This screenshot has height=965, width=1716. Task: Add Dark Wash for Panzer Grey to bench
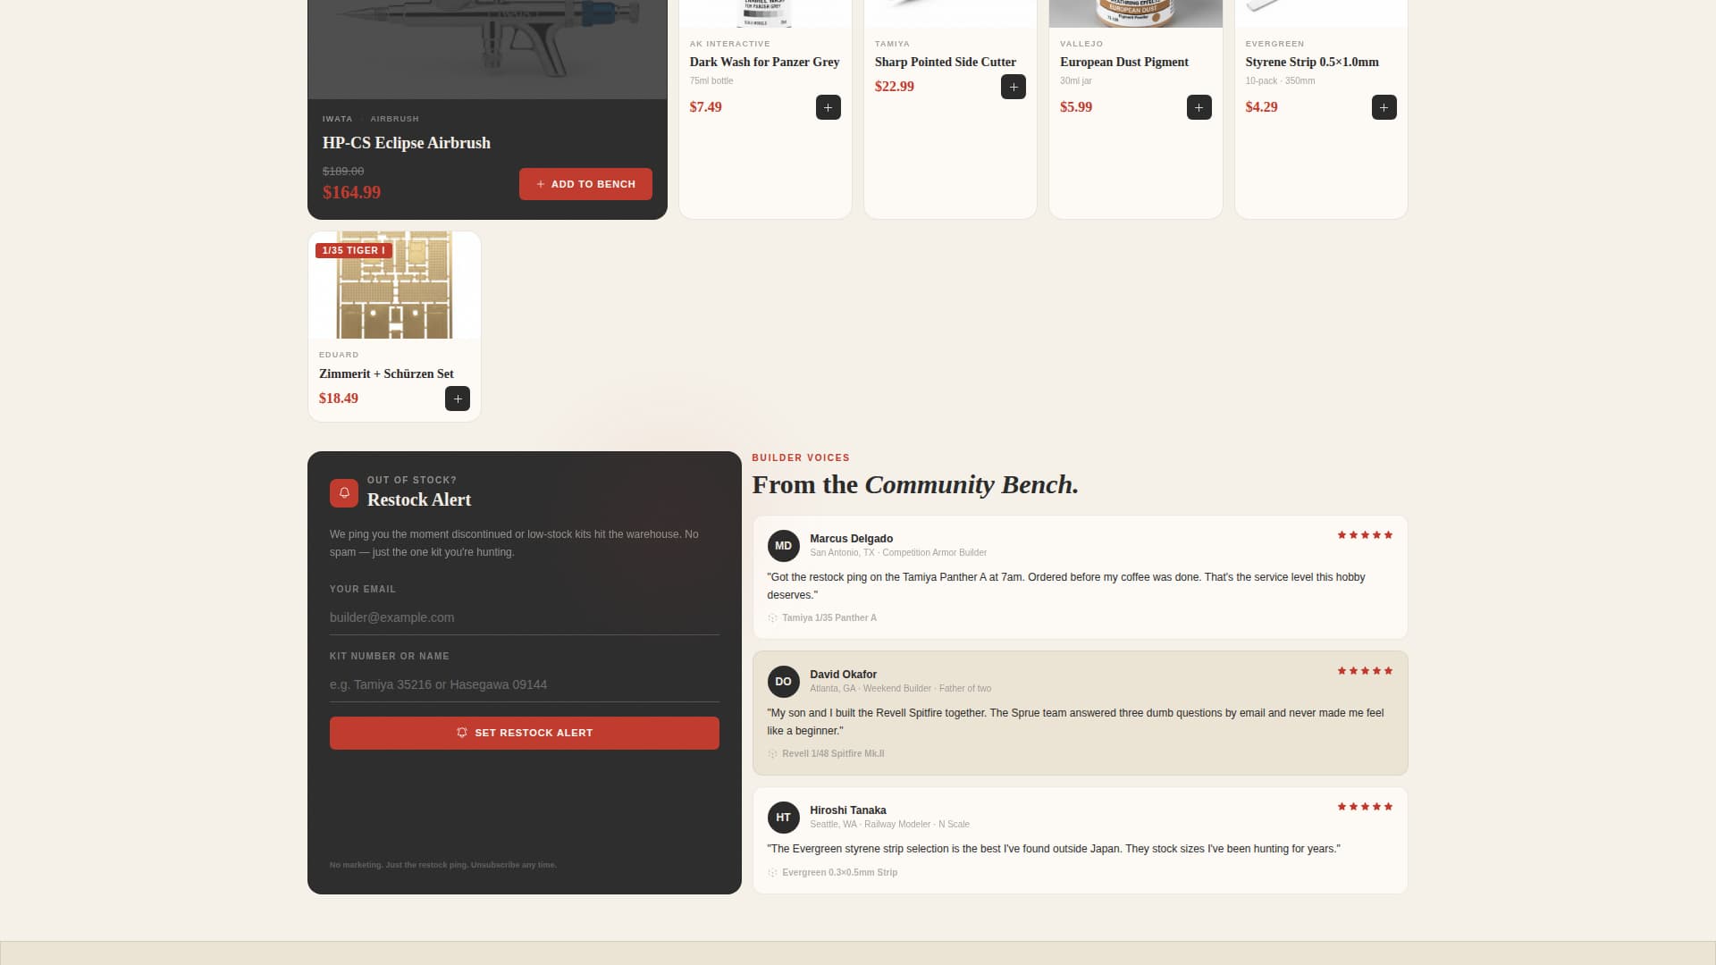tap(828, 107)
